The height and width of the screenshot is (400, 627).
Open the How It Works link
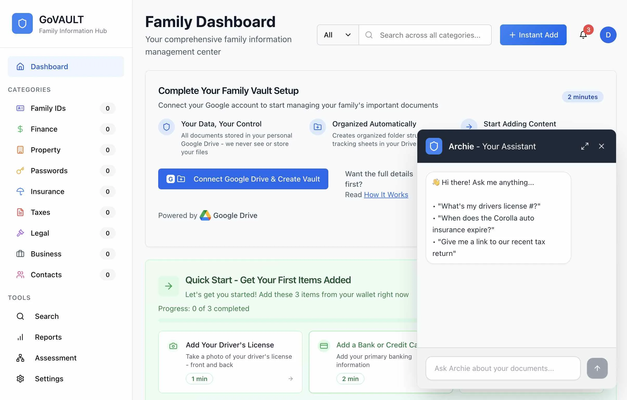[386, 194]
